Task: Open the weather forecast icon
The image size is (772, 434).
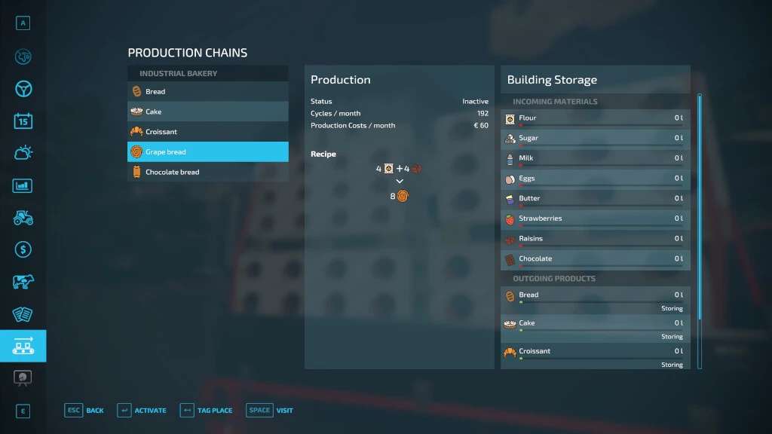Action: (x=23, y=153)
